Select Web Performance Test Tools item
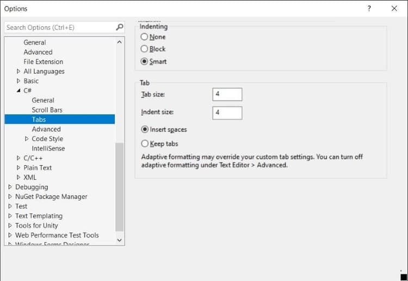Image resolution: width=408 pixels, height=281 pixels. 57,235
